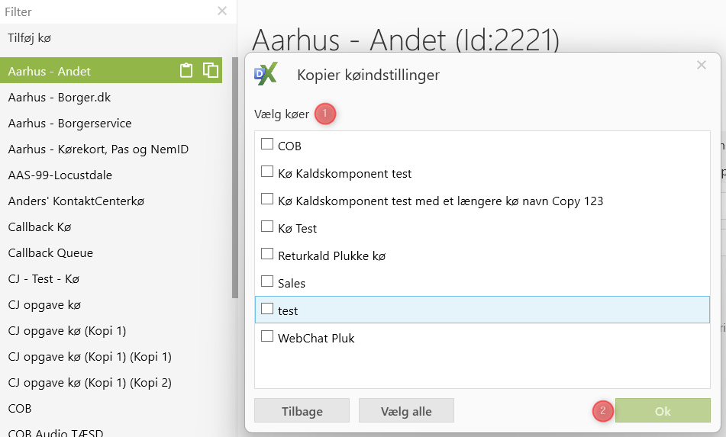
Task: Click the paste settings icon on Aarhus - Andet
Action: [x=186, y=71]
